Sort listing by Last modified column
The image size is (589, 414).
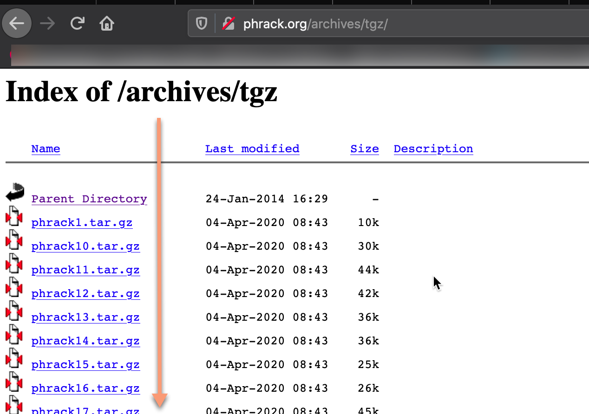252,149
